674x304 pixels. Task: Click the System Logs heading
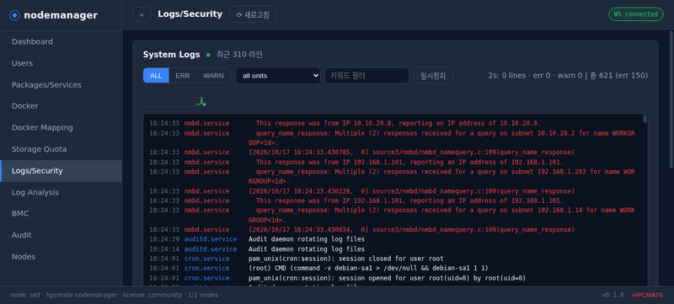point(172,55)
